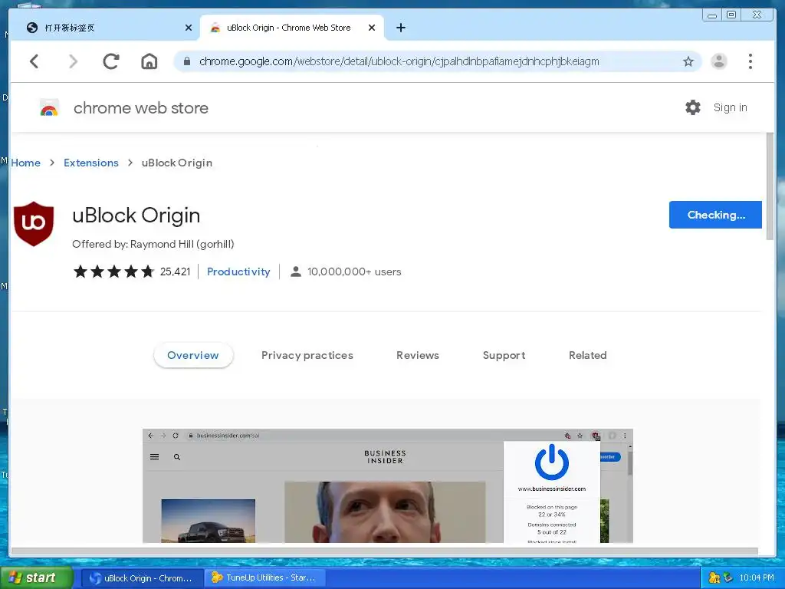Screen dimensions: 785x589
Task: Switch to Privacy practices tab
Action: [307, 355]
